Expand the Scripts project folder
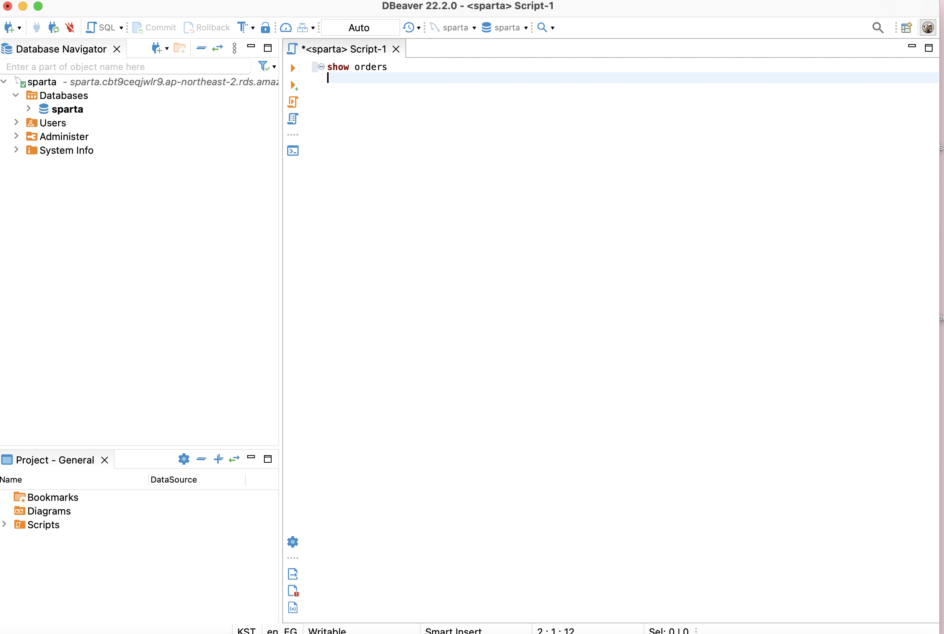The height and width of the screenshot is (634, 944). coord(4,524)
